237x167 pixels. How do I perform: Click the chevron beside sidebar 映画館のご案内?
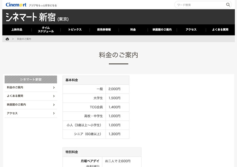pyautogui.click(x=54, y=105)
